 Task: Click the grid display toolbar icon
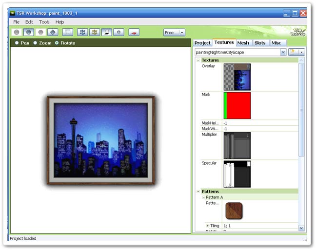68,32
